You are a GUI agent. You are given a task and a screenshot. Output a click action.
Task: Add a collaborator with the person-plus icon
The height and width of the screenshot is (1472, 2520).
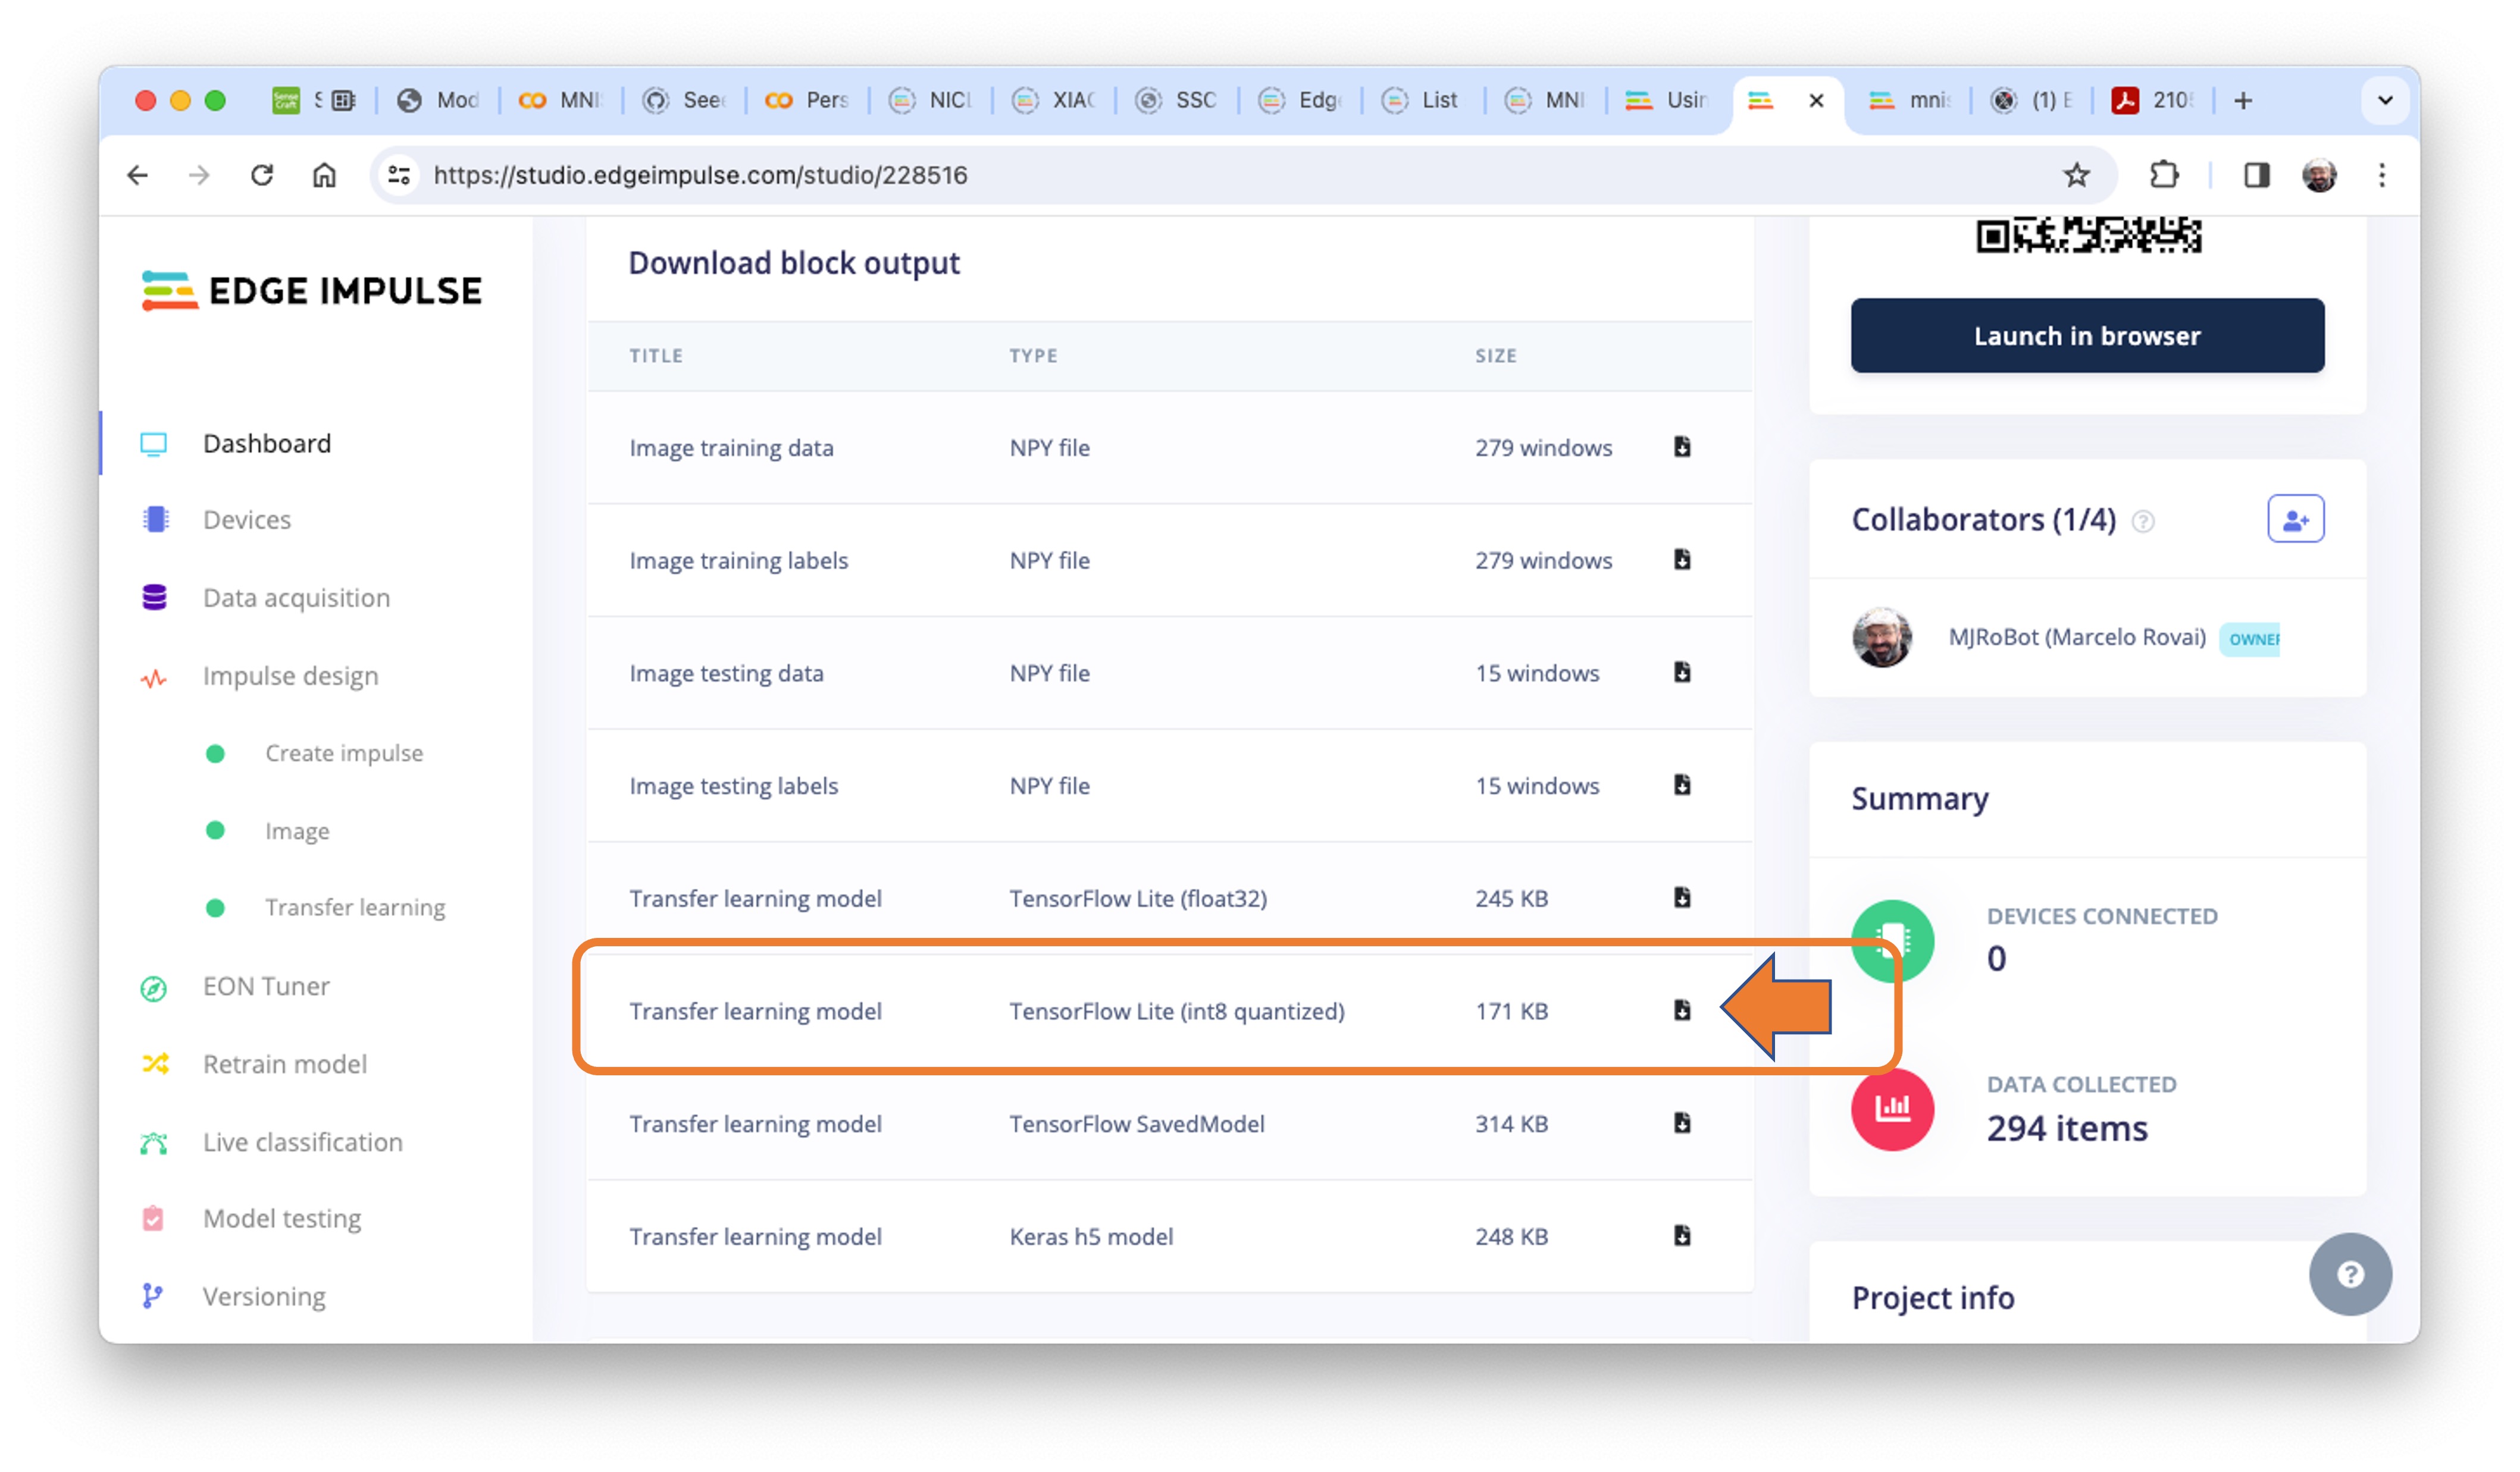point(2295,520)
